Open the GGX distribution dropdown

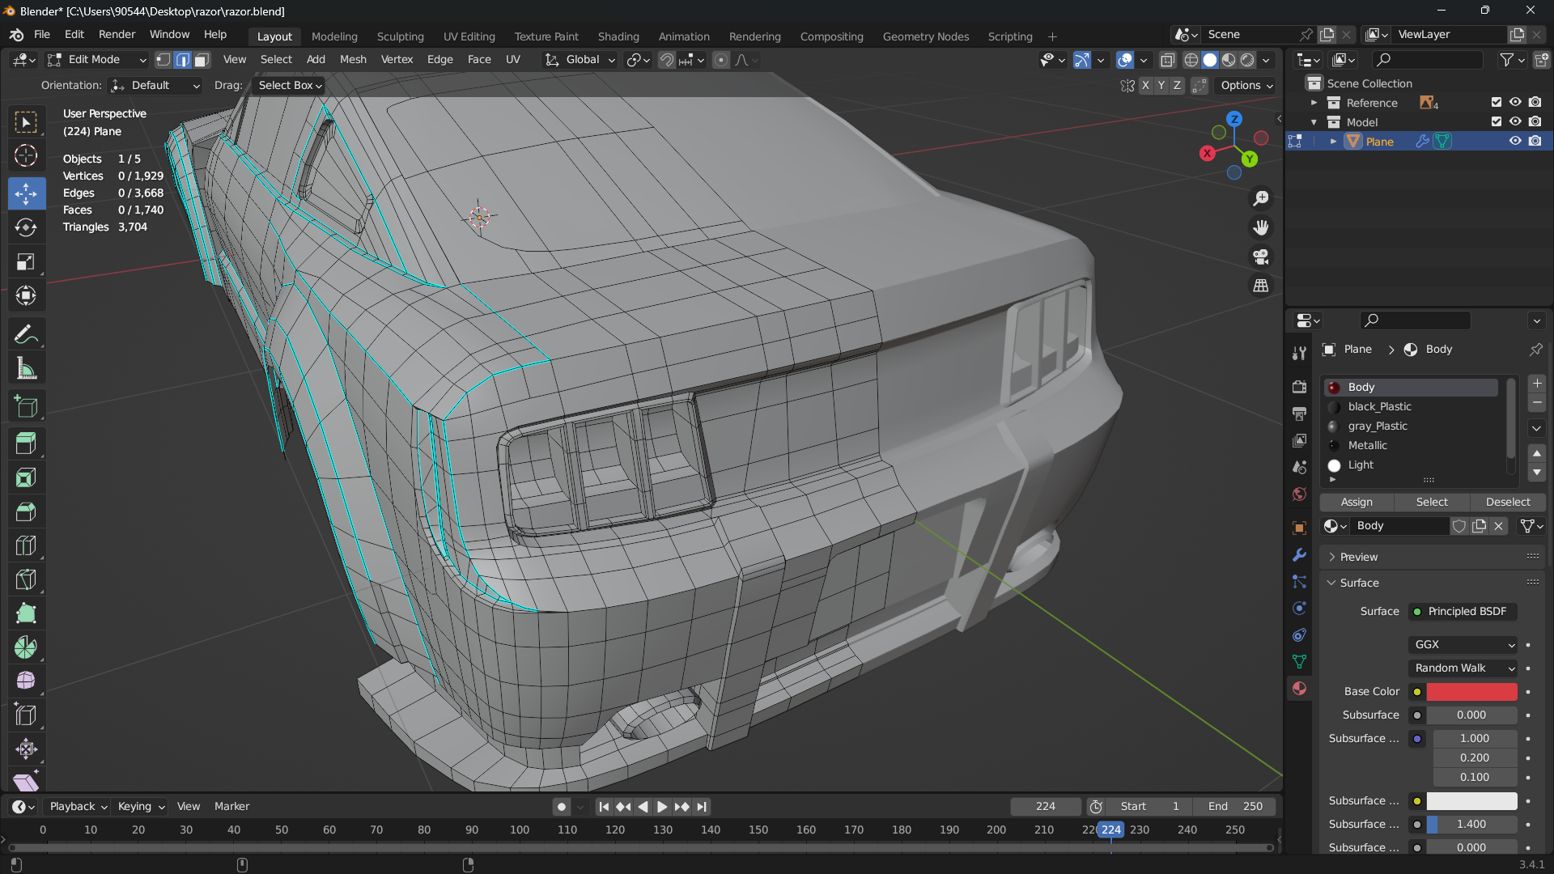1463,644
